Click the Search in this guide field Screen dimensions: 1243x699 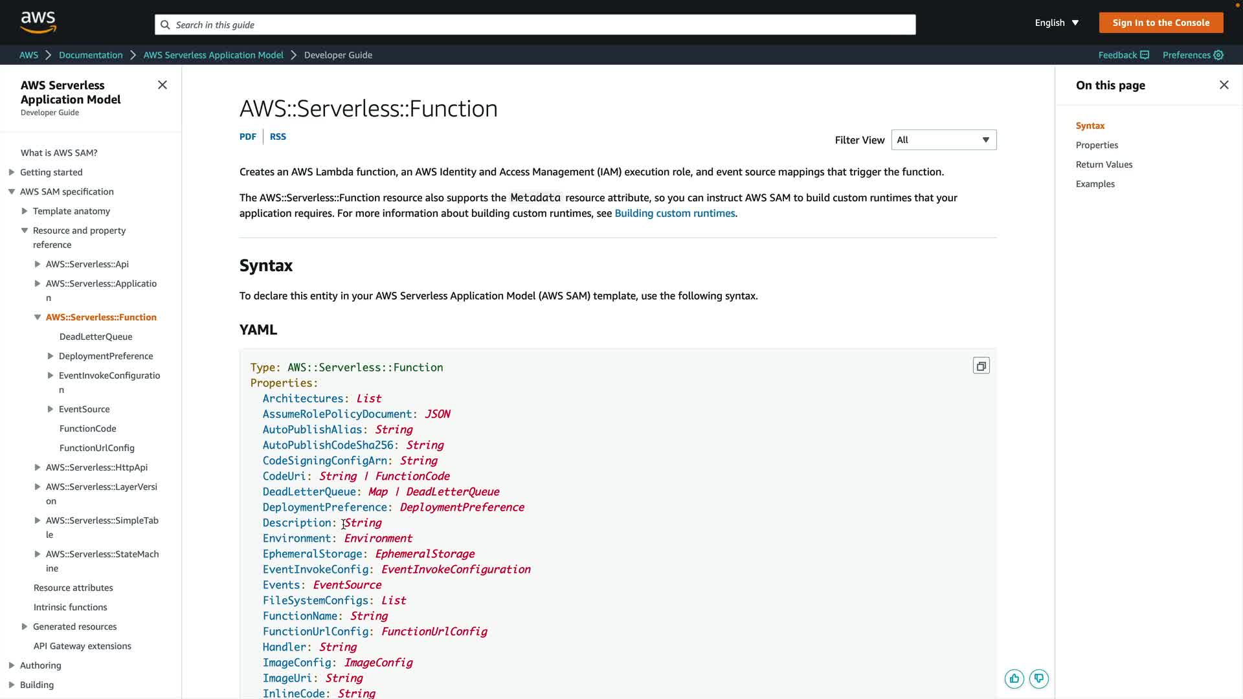click(x=535, y=25)
